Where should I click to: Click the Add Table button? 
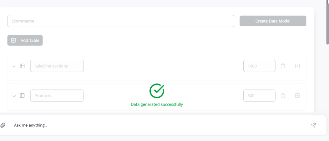[25, 40]
